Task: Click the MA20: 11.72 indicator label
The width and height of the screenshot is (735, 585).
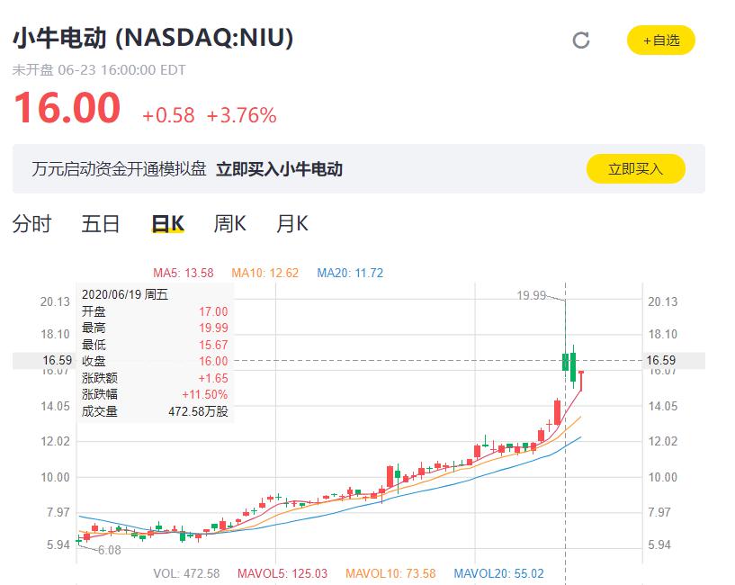Action: pyautogui.click(x=350, y=273)
